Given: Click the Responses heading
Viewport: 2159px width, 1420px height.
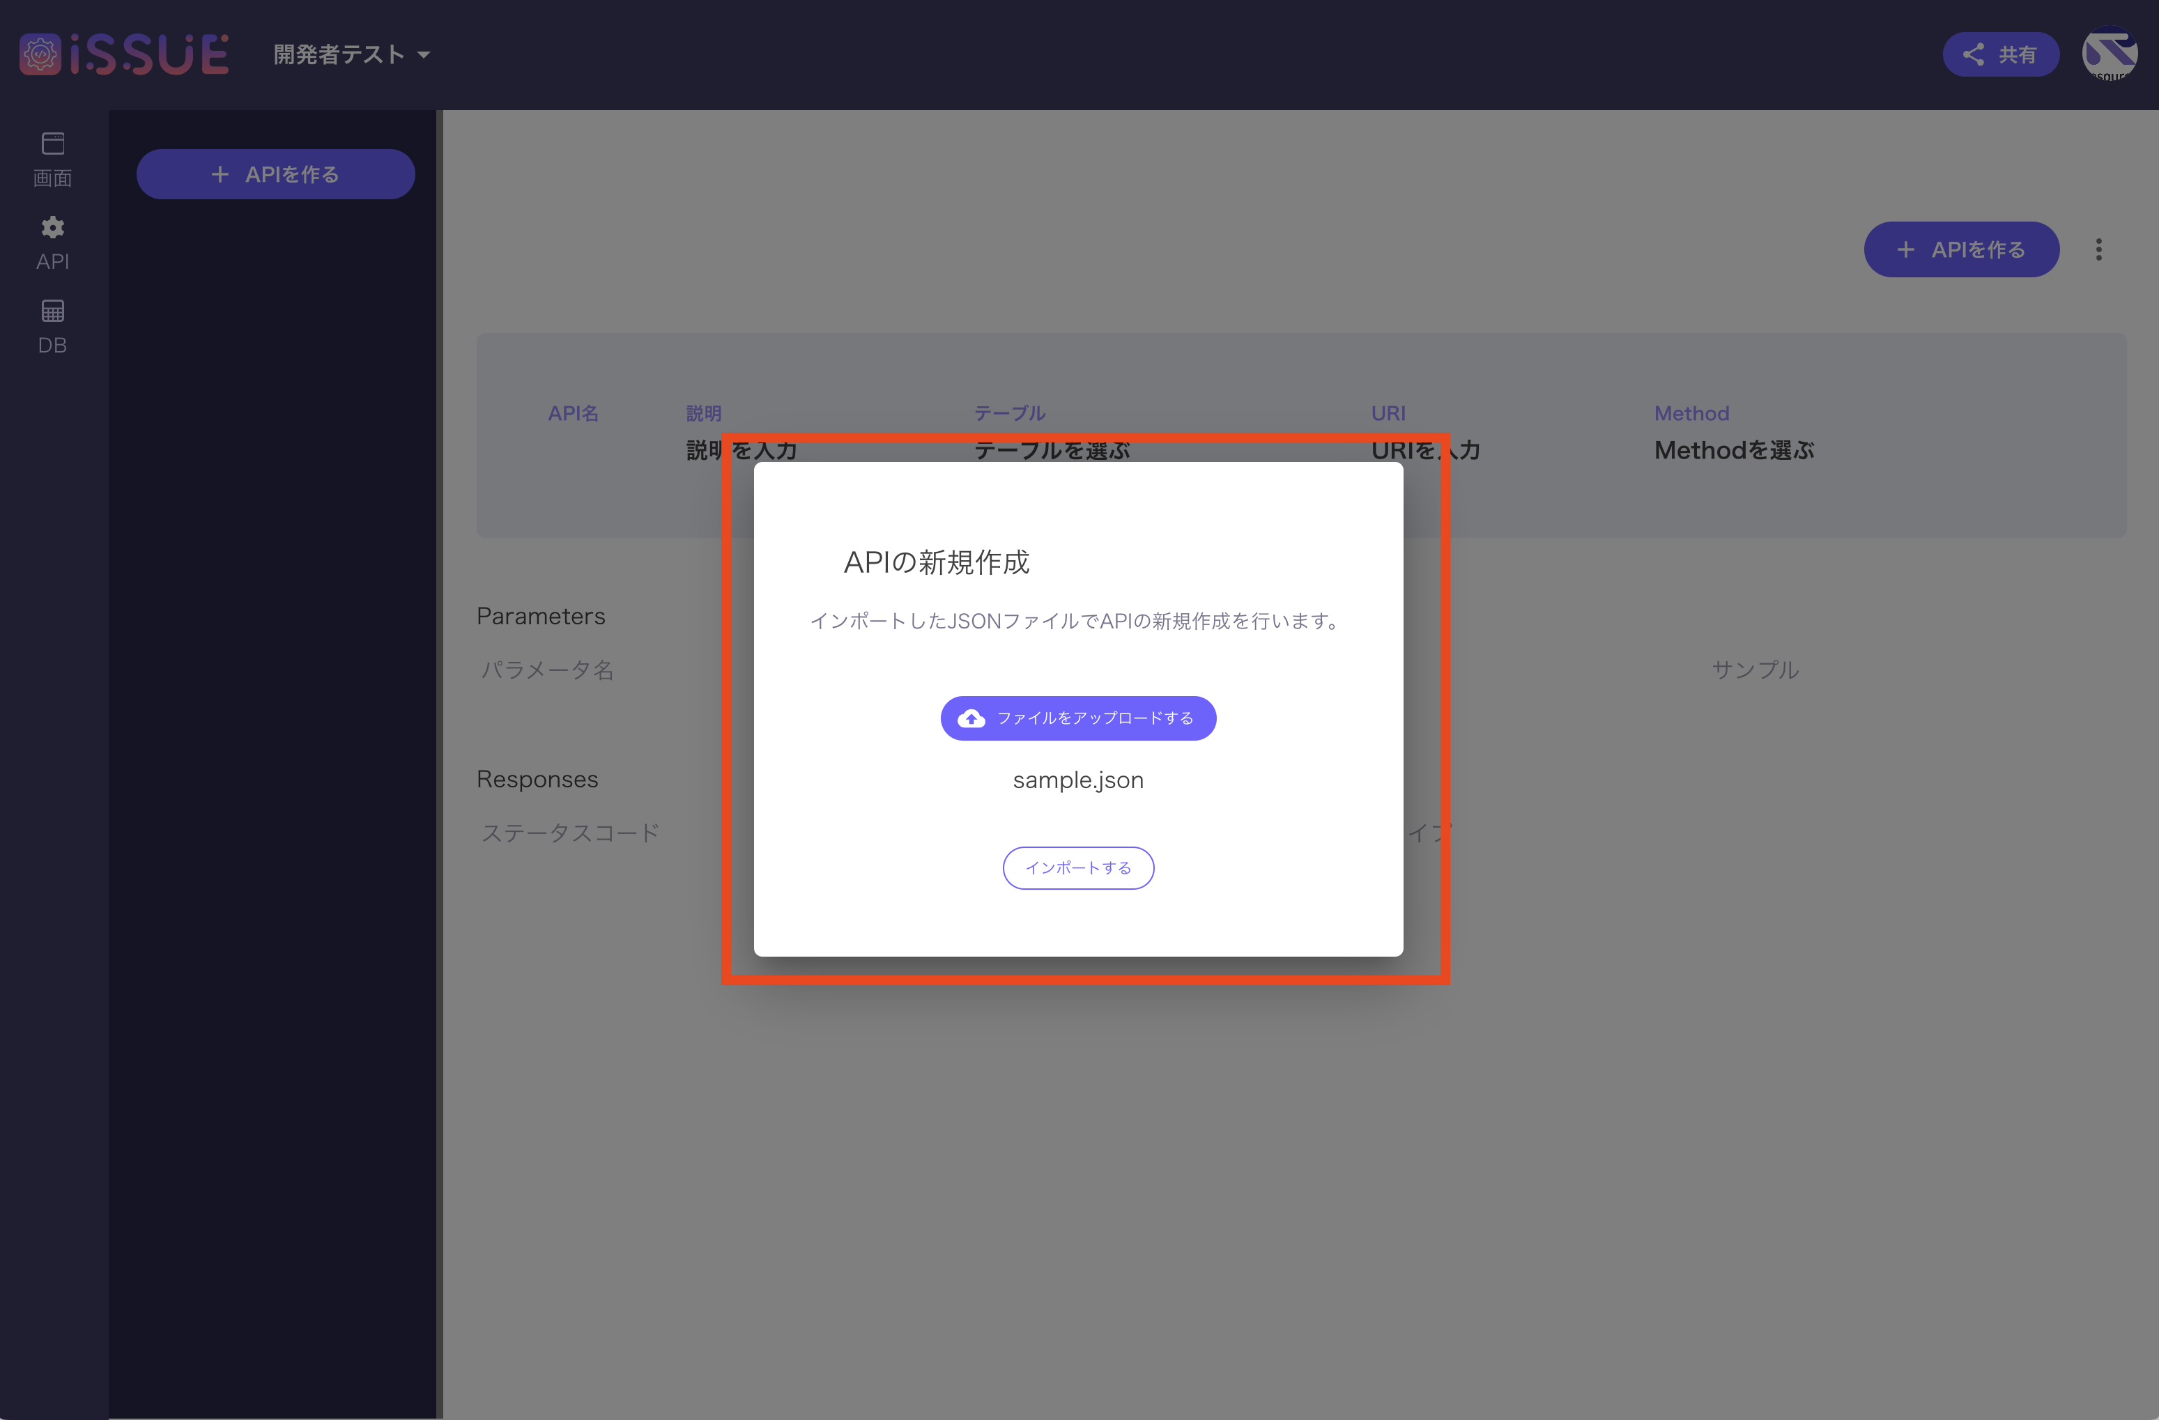Looking at the screenshot, I should (x=537, y=779).
